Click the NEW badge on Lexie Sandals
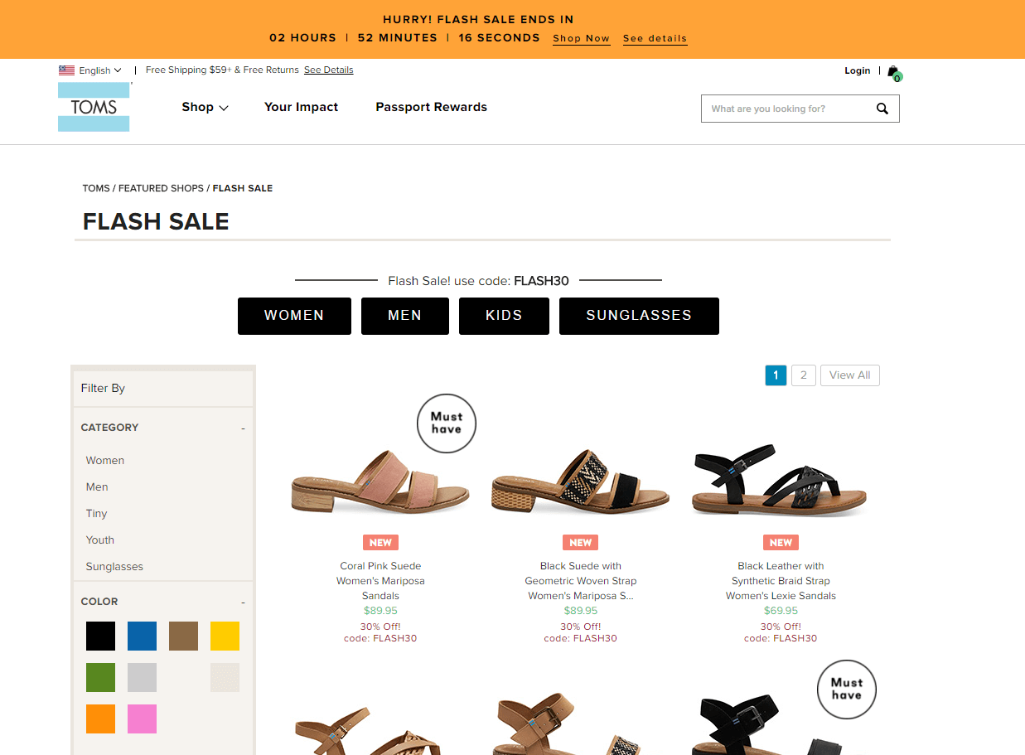The width and height of the screenshot is (1025, 755). click(x=781, y=543)
